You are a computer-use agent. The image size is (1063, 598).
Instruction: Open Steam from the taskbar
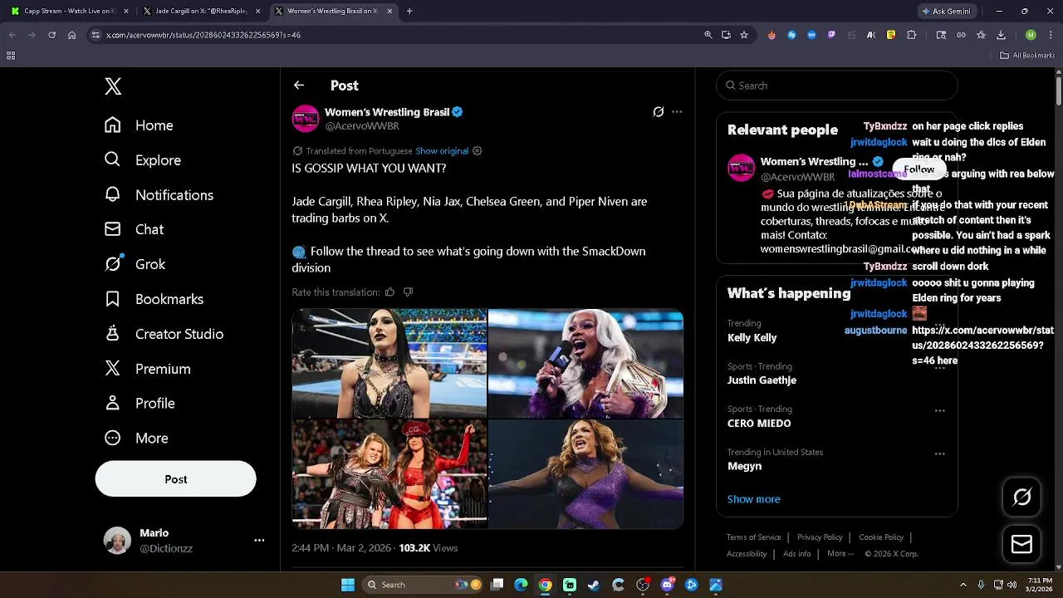coord(594,585)
